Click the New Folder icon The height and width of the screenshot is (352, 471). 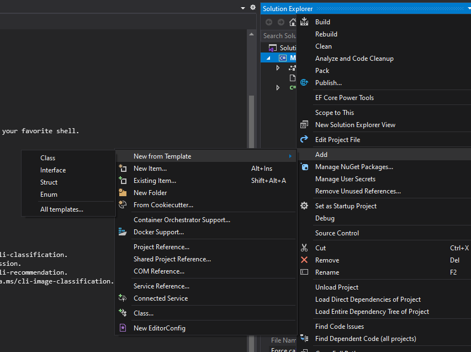(x=123, y=192)
